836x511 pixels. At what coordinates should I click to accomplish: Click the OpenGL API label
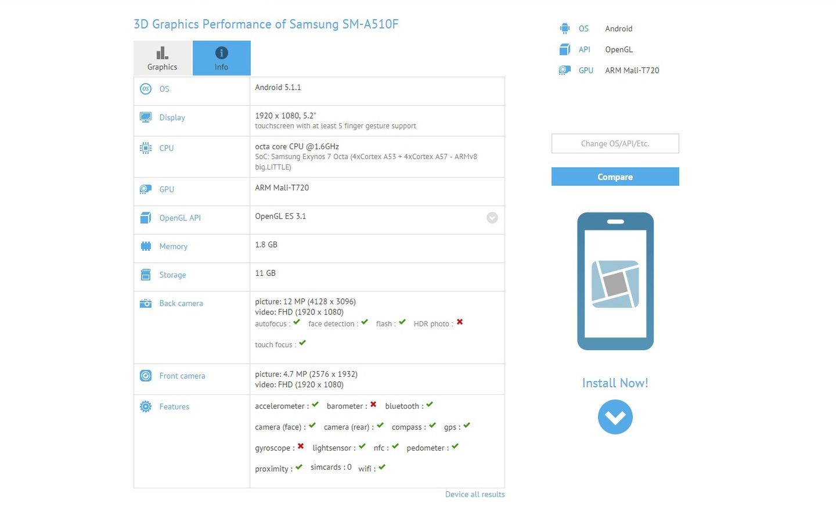[x=180, y=218]
